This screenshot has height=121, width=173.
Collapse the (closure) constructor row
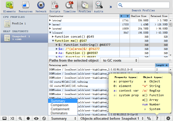coord(50,32)
